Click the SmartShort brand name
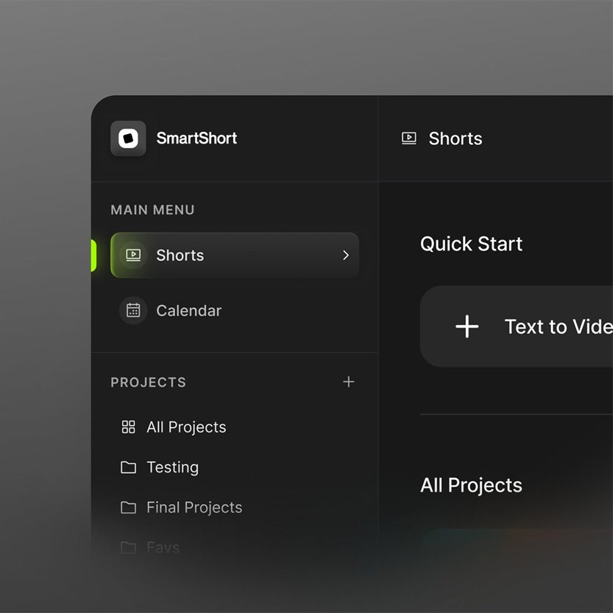 197,138
